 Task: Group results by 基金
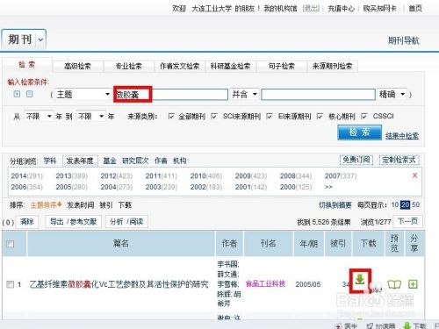110,161
